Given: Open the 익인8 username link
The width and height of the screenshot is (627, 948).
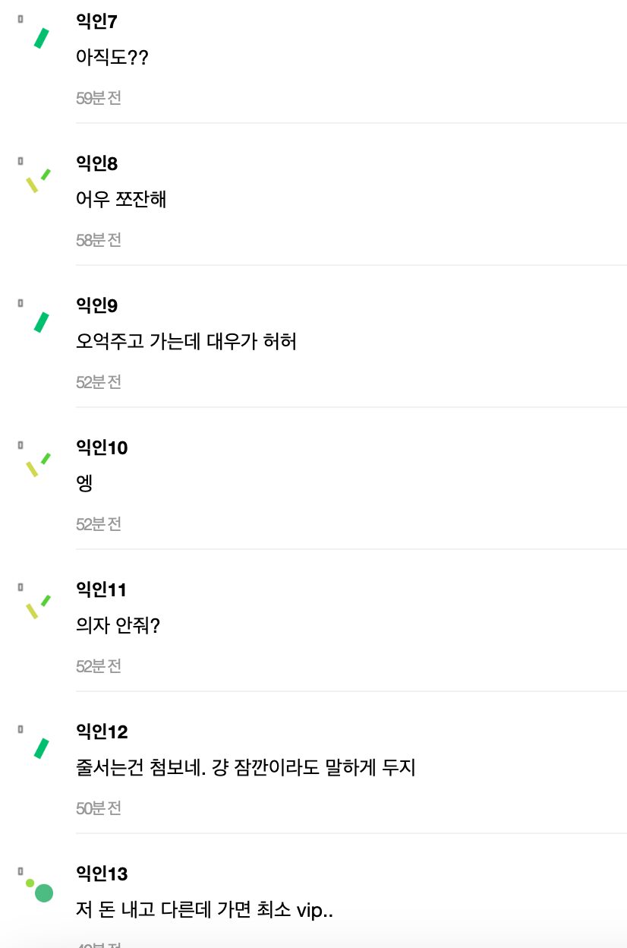Looking at the screenshot, I should [x=96, y=163].
